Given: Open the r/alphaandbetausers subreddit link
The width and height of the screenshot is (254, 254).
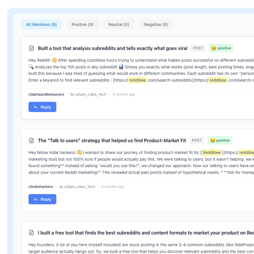Looking at the screenshot, I should click(46, 94).
